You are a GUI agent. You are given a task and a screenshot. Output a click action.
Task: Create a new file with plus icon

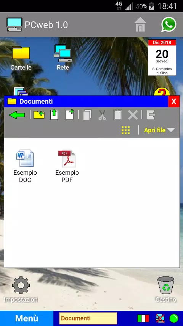[x=70, y=115]
